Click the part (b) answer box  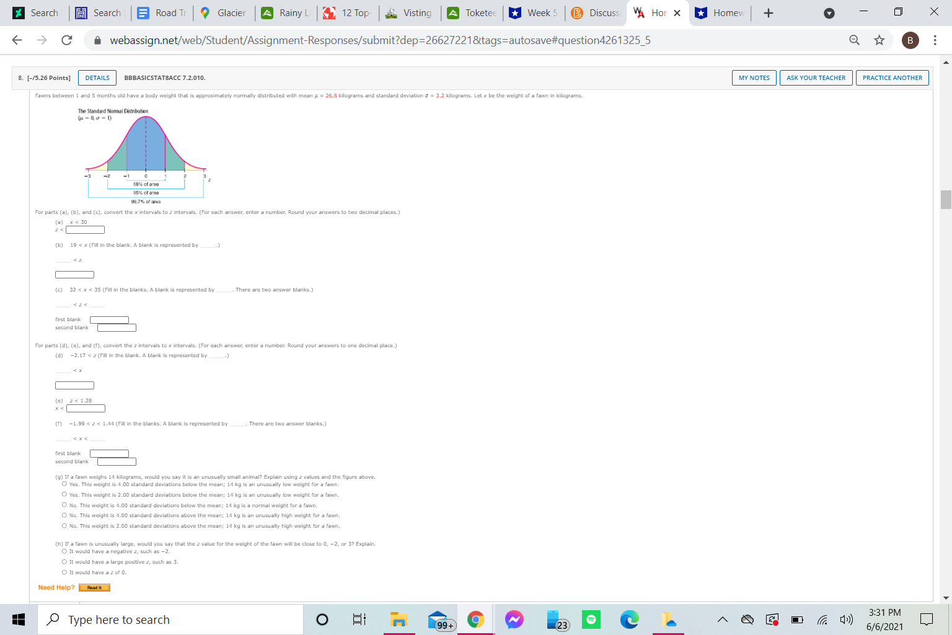74,275
